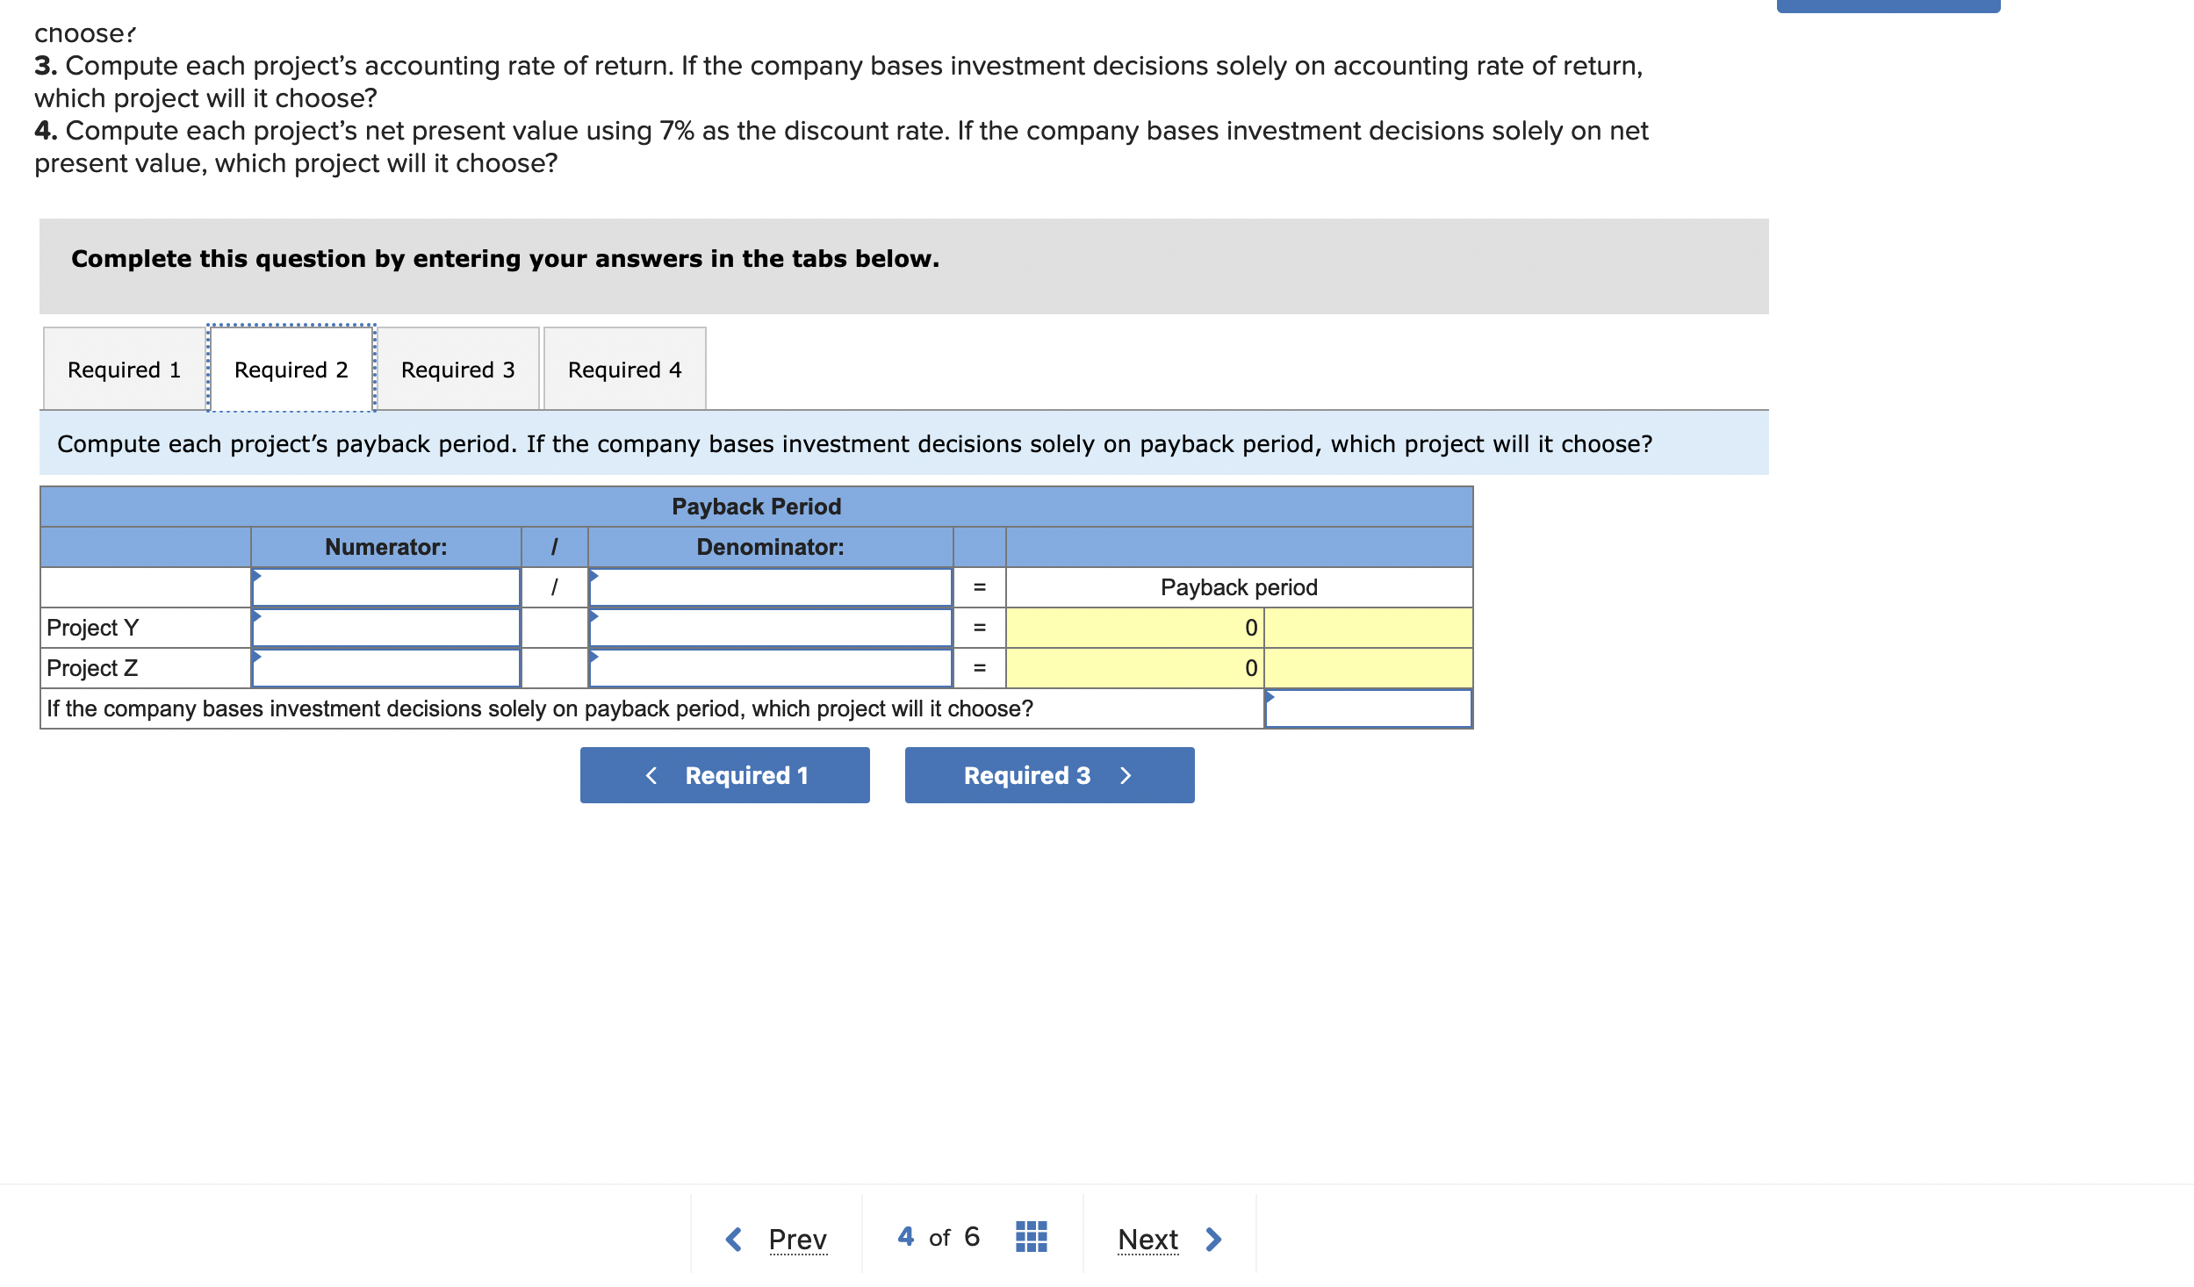This screenshot has height=1287, width=2194.
Task: Select the Required 2 tab
Action: 291,370
